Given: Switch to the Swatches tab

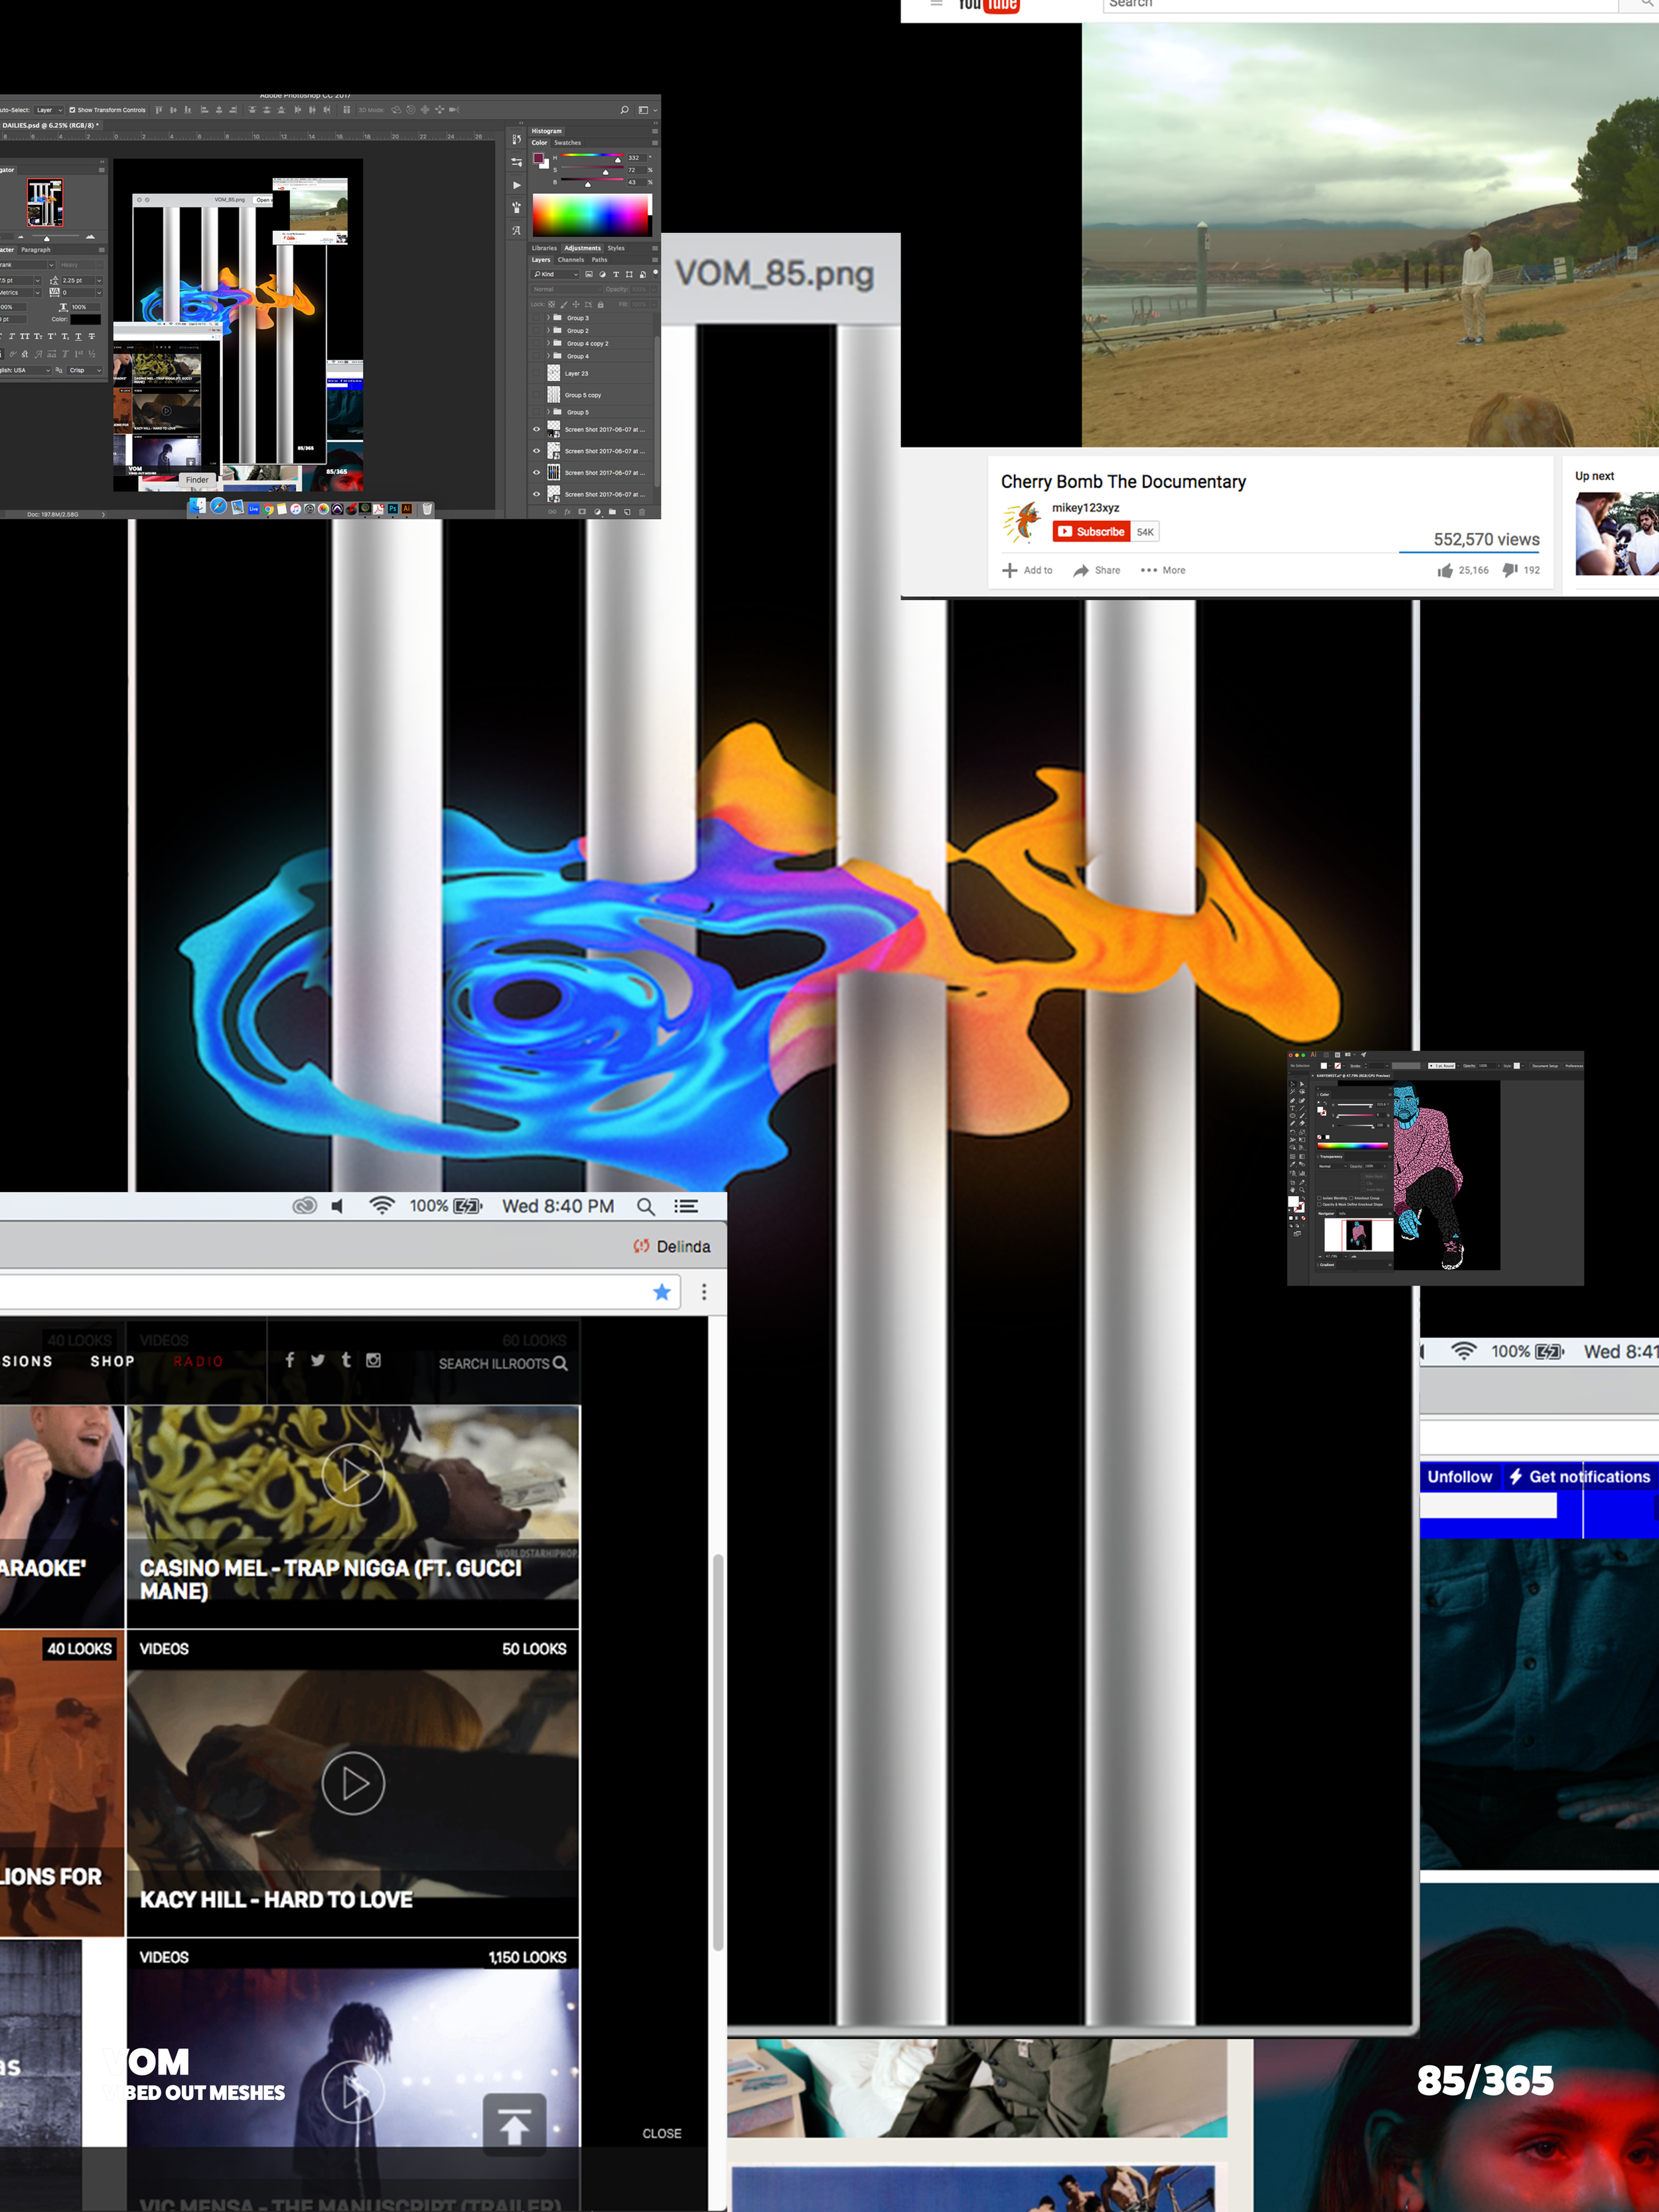Looking at the screenshot, I should coord(568,143).
